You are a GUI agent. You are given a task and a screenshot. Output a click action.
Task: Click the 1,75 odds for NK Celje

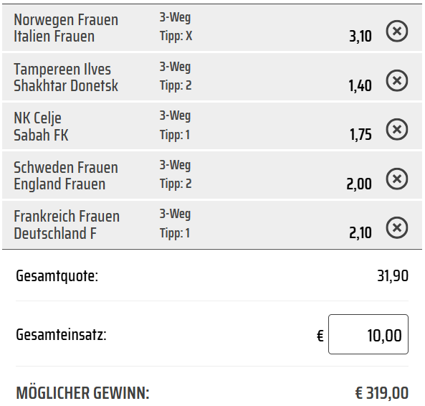pyautogui.click(x=360, y=135)
